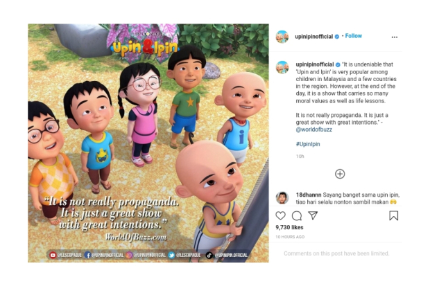Click upinipinofficial avatar beside the caption
Screen dimensions: 430x286
[282, 67]
